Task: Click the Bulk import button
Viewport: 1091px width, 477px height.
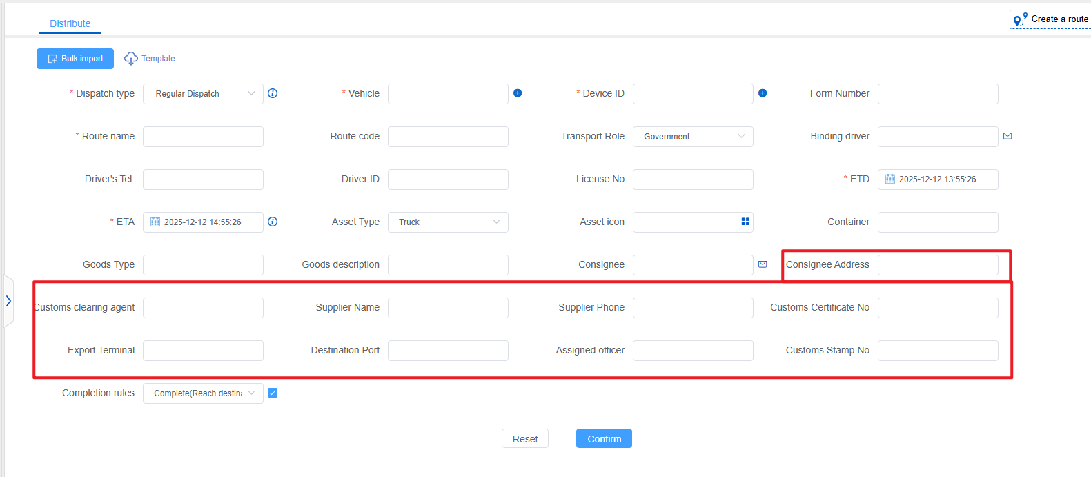Action: point(75,59)
